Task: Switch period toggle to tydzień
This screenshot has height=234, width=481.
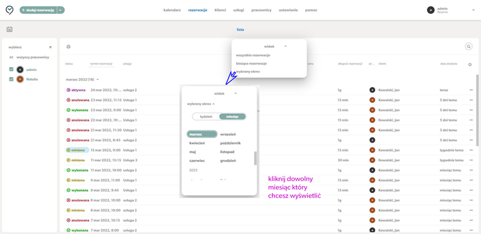Action: [x=206, y=116]
